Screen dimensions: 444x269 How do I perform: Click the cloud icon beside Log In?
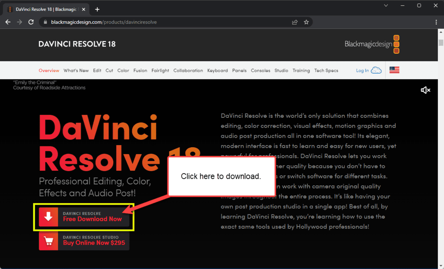click(376, 70)
